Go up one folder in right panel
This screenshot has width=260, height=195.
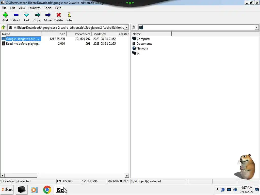tap(134, 27)
